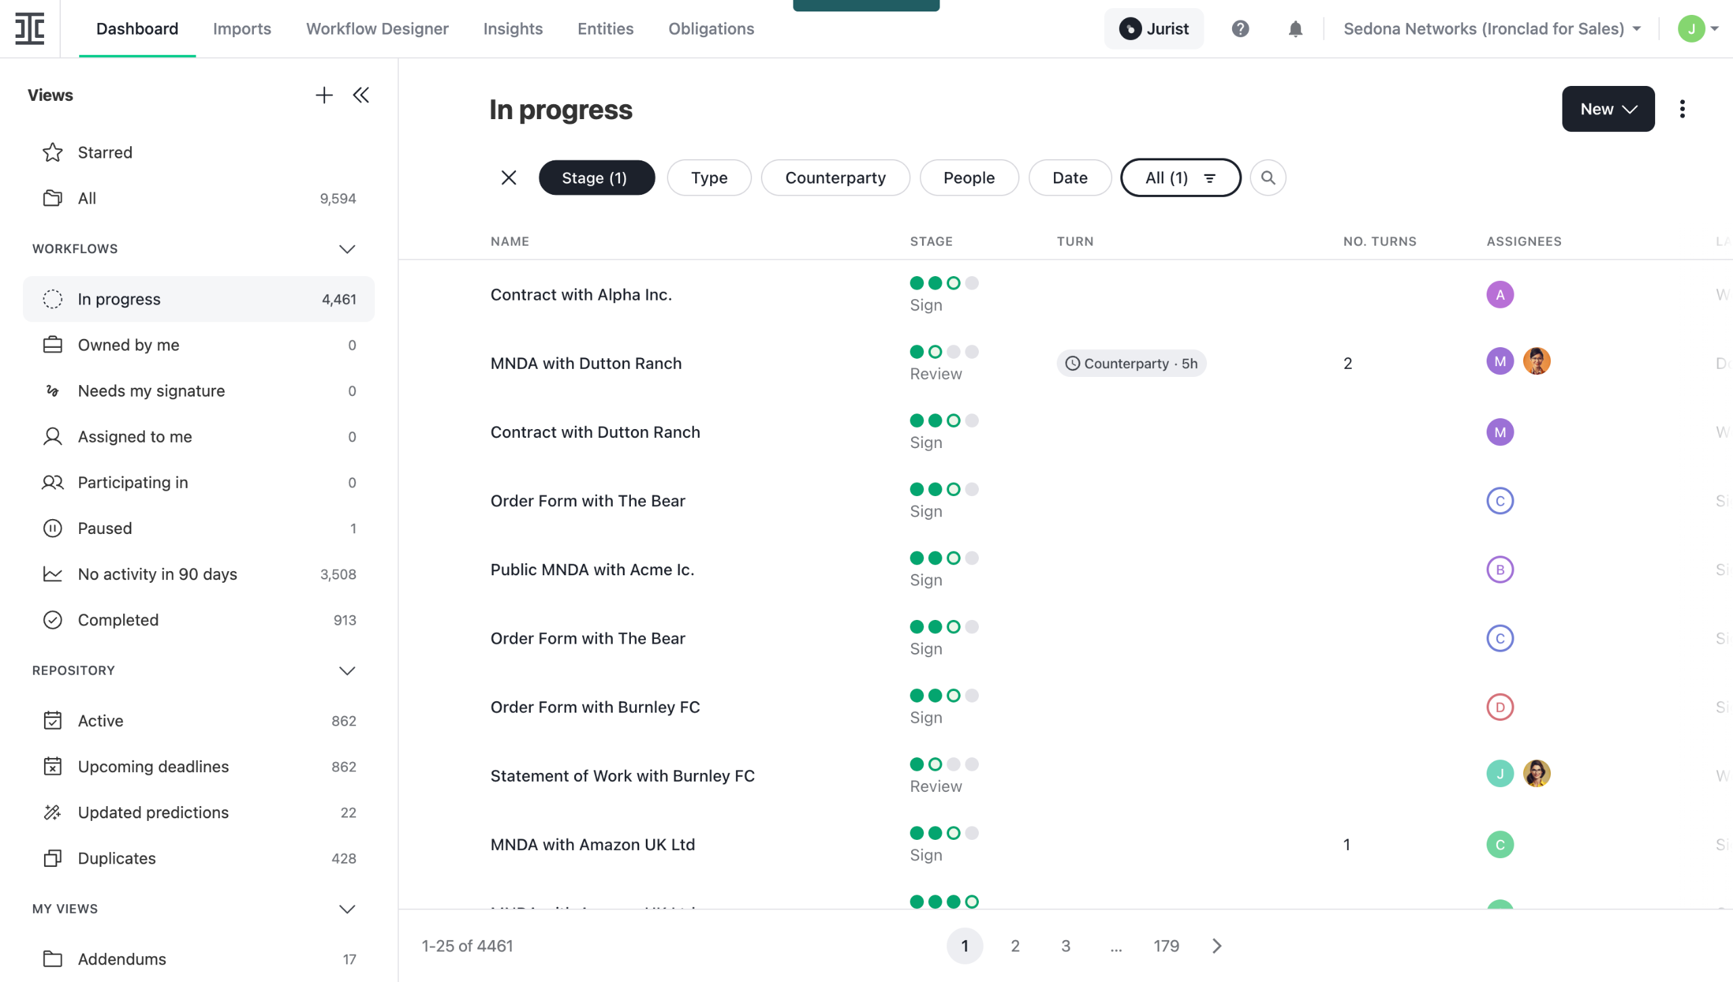Open the Jurist assistant button
1733x982 pixels.
pos(1154,28)
